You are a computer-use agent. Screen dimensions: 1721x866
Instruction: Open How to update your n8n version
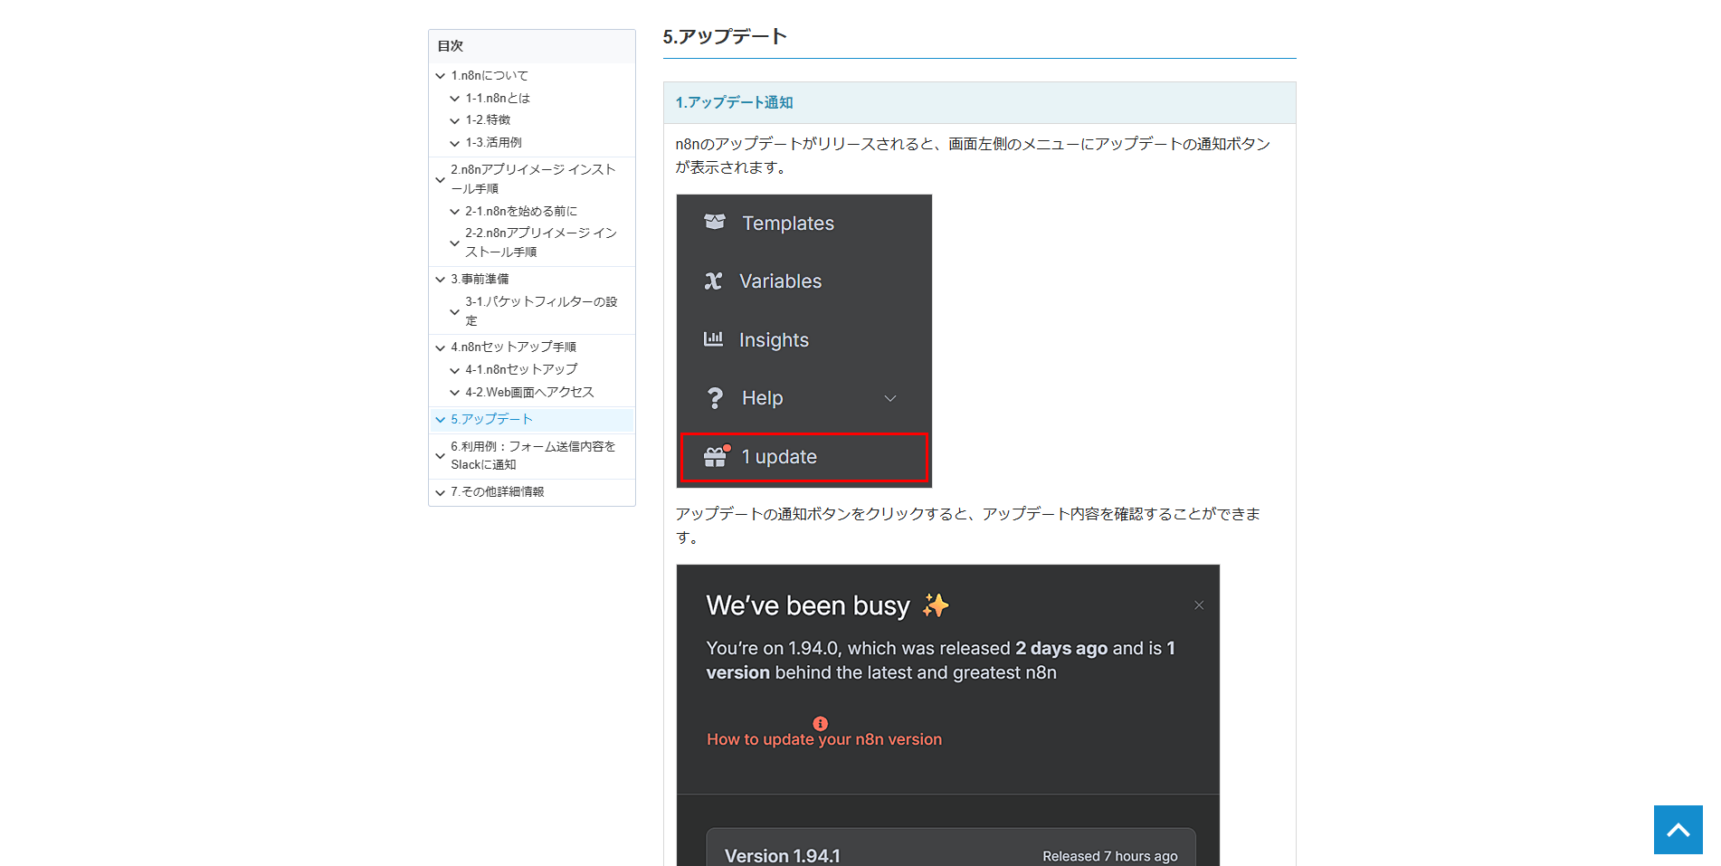(x=823, y=739)
